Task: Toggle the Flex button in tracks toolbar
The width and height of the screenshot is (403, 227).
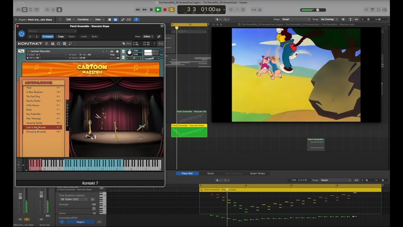Action: point(129,20)
